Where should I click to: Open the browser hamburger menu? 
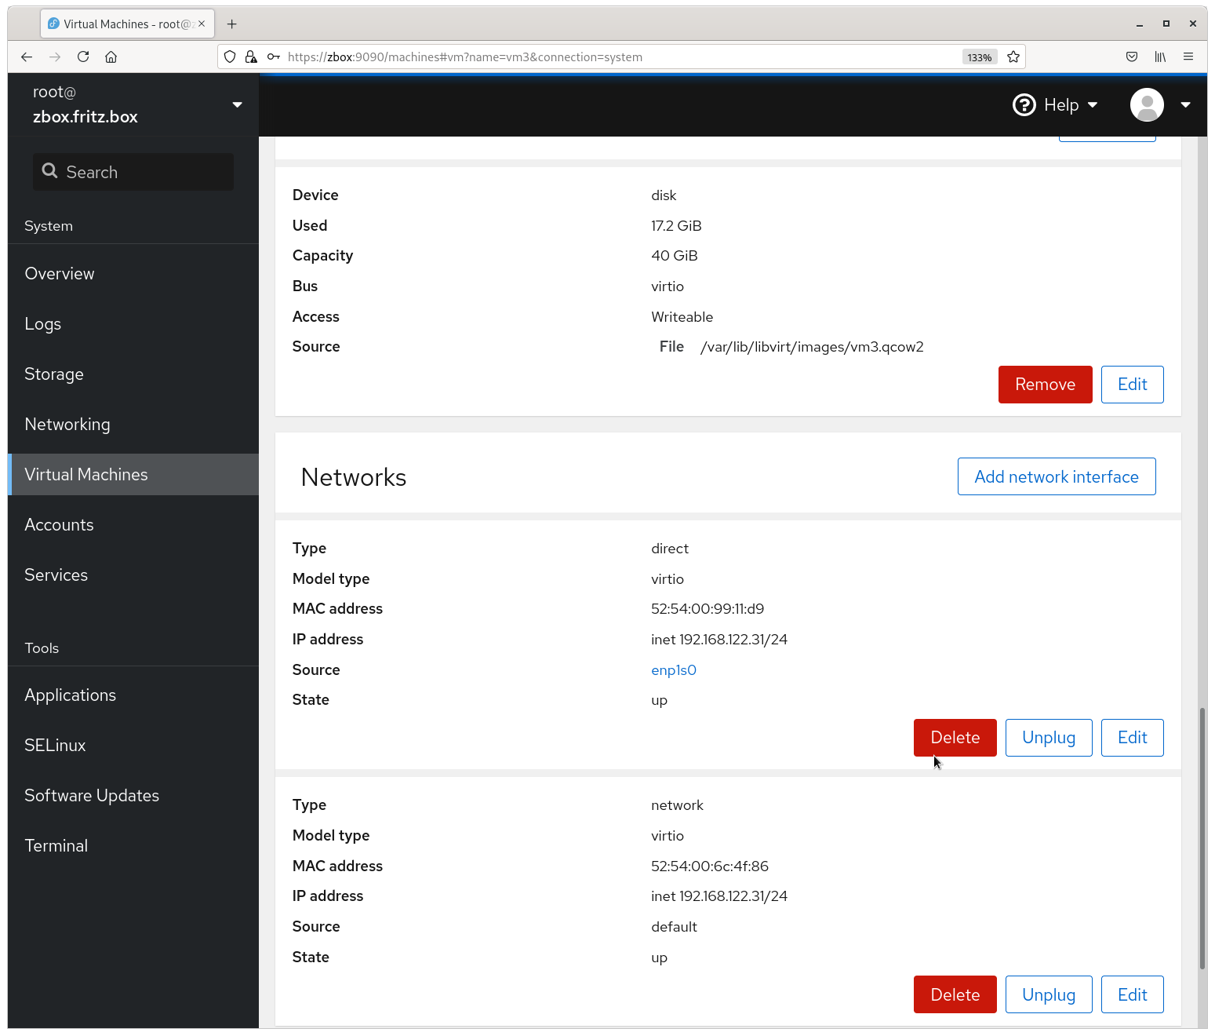pos(1188,57)
